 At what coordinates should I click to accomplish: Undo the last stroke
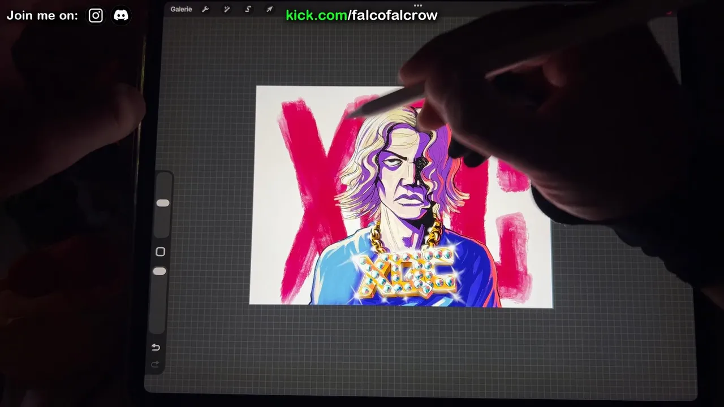tap(156, 347)
